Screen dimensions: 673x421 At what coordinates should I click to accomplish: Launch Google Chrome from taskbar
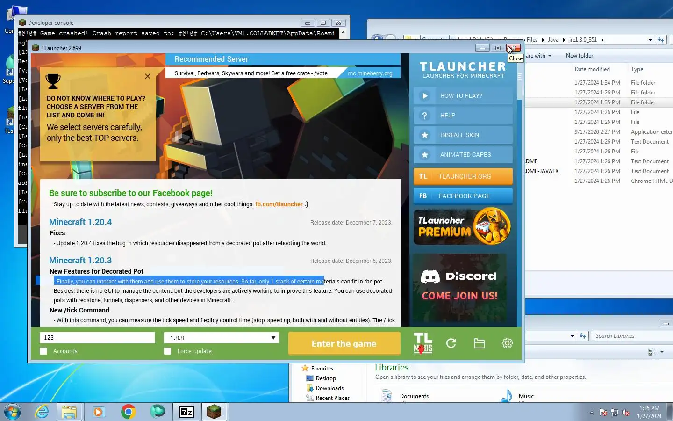click(x=128, y=412)
